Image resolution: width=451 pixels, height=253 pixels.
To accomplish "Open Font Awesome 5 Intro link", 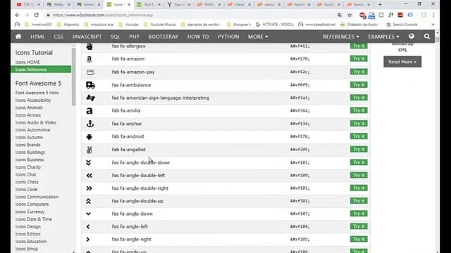I will coord(37,93).
